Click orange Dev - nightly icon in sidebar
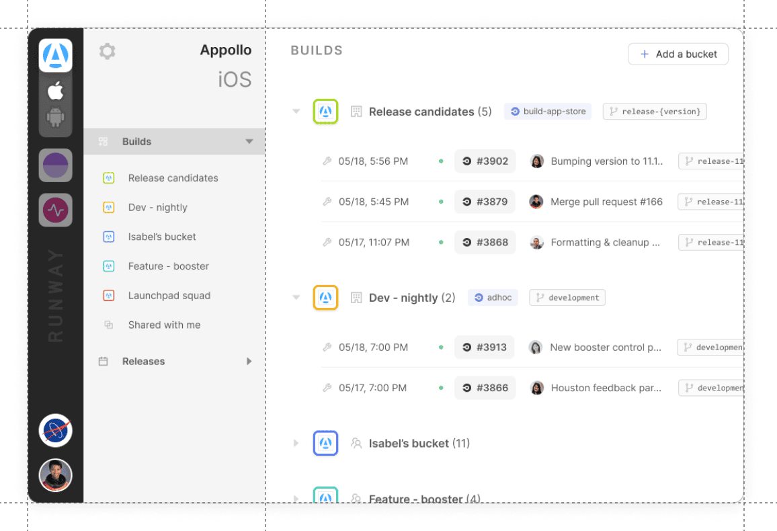Image resolution: width=777 pixels, height=531 pixels. (x=108, y=208)
